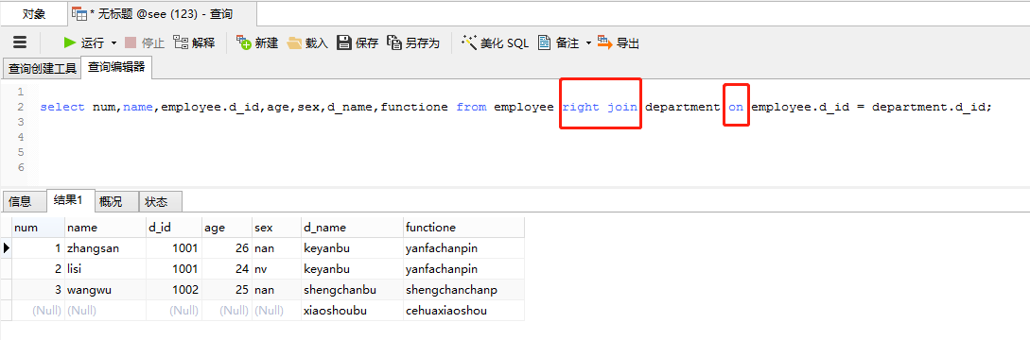Create a new query (新建)
Viewport: 1030px width, 340px height.
pyautogui.click(x=257, y=43)
